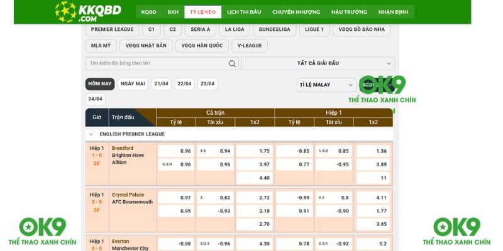This screenshot has height=251, width=503.
Task: Click the team name search field
Action: pos(157,63)
